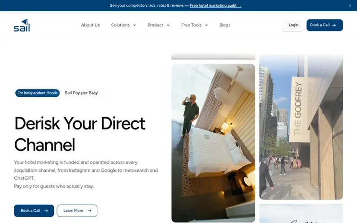Click arrow icon in Learn More button
Screen dimensions: 357x223
pyautogui.click(x=90, y=211)
